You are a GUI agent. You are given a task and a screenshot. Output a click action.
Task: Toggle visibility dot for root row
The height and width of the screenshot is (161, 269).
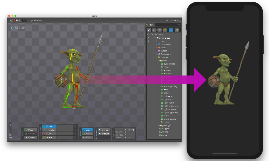click(148, 41)
